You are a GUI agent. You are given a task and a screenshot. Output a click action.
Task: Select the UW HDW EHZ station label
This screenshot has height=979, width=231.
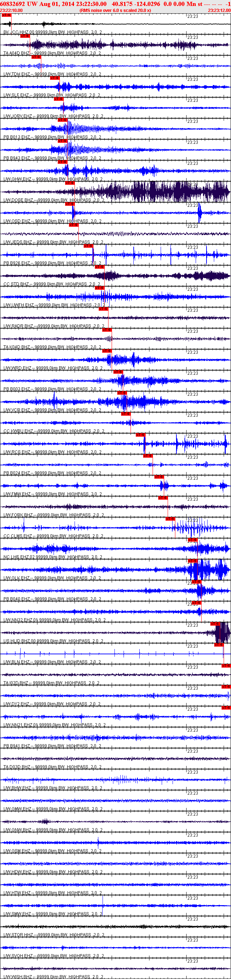point(53,872)
